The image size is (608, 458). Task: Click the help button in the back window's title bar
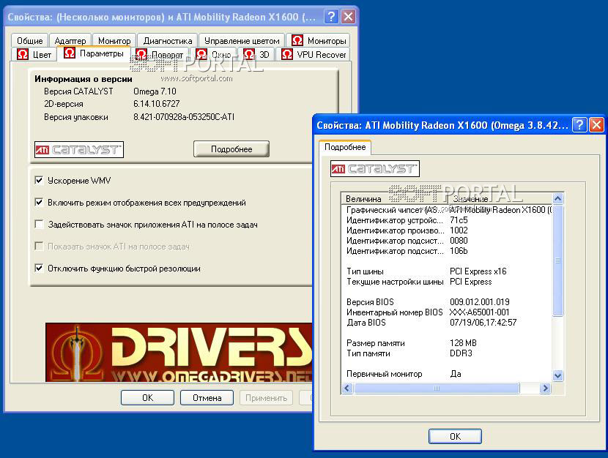pyautogui.click(x=331, y=17)
